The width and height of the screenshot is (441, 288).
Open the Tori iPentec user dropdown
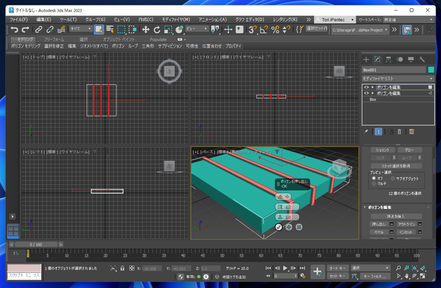click(x=335, y=20)
